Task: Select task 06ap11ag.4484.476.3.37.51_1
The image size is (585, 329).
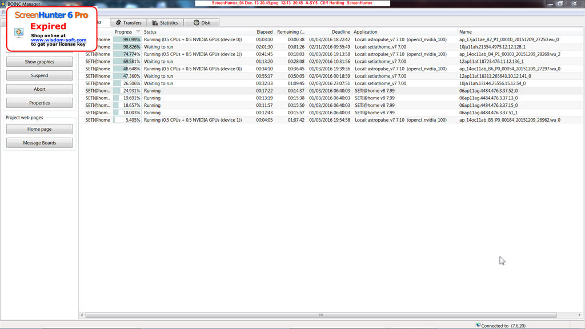Action: [x=488, y=113]
